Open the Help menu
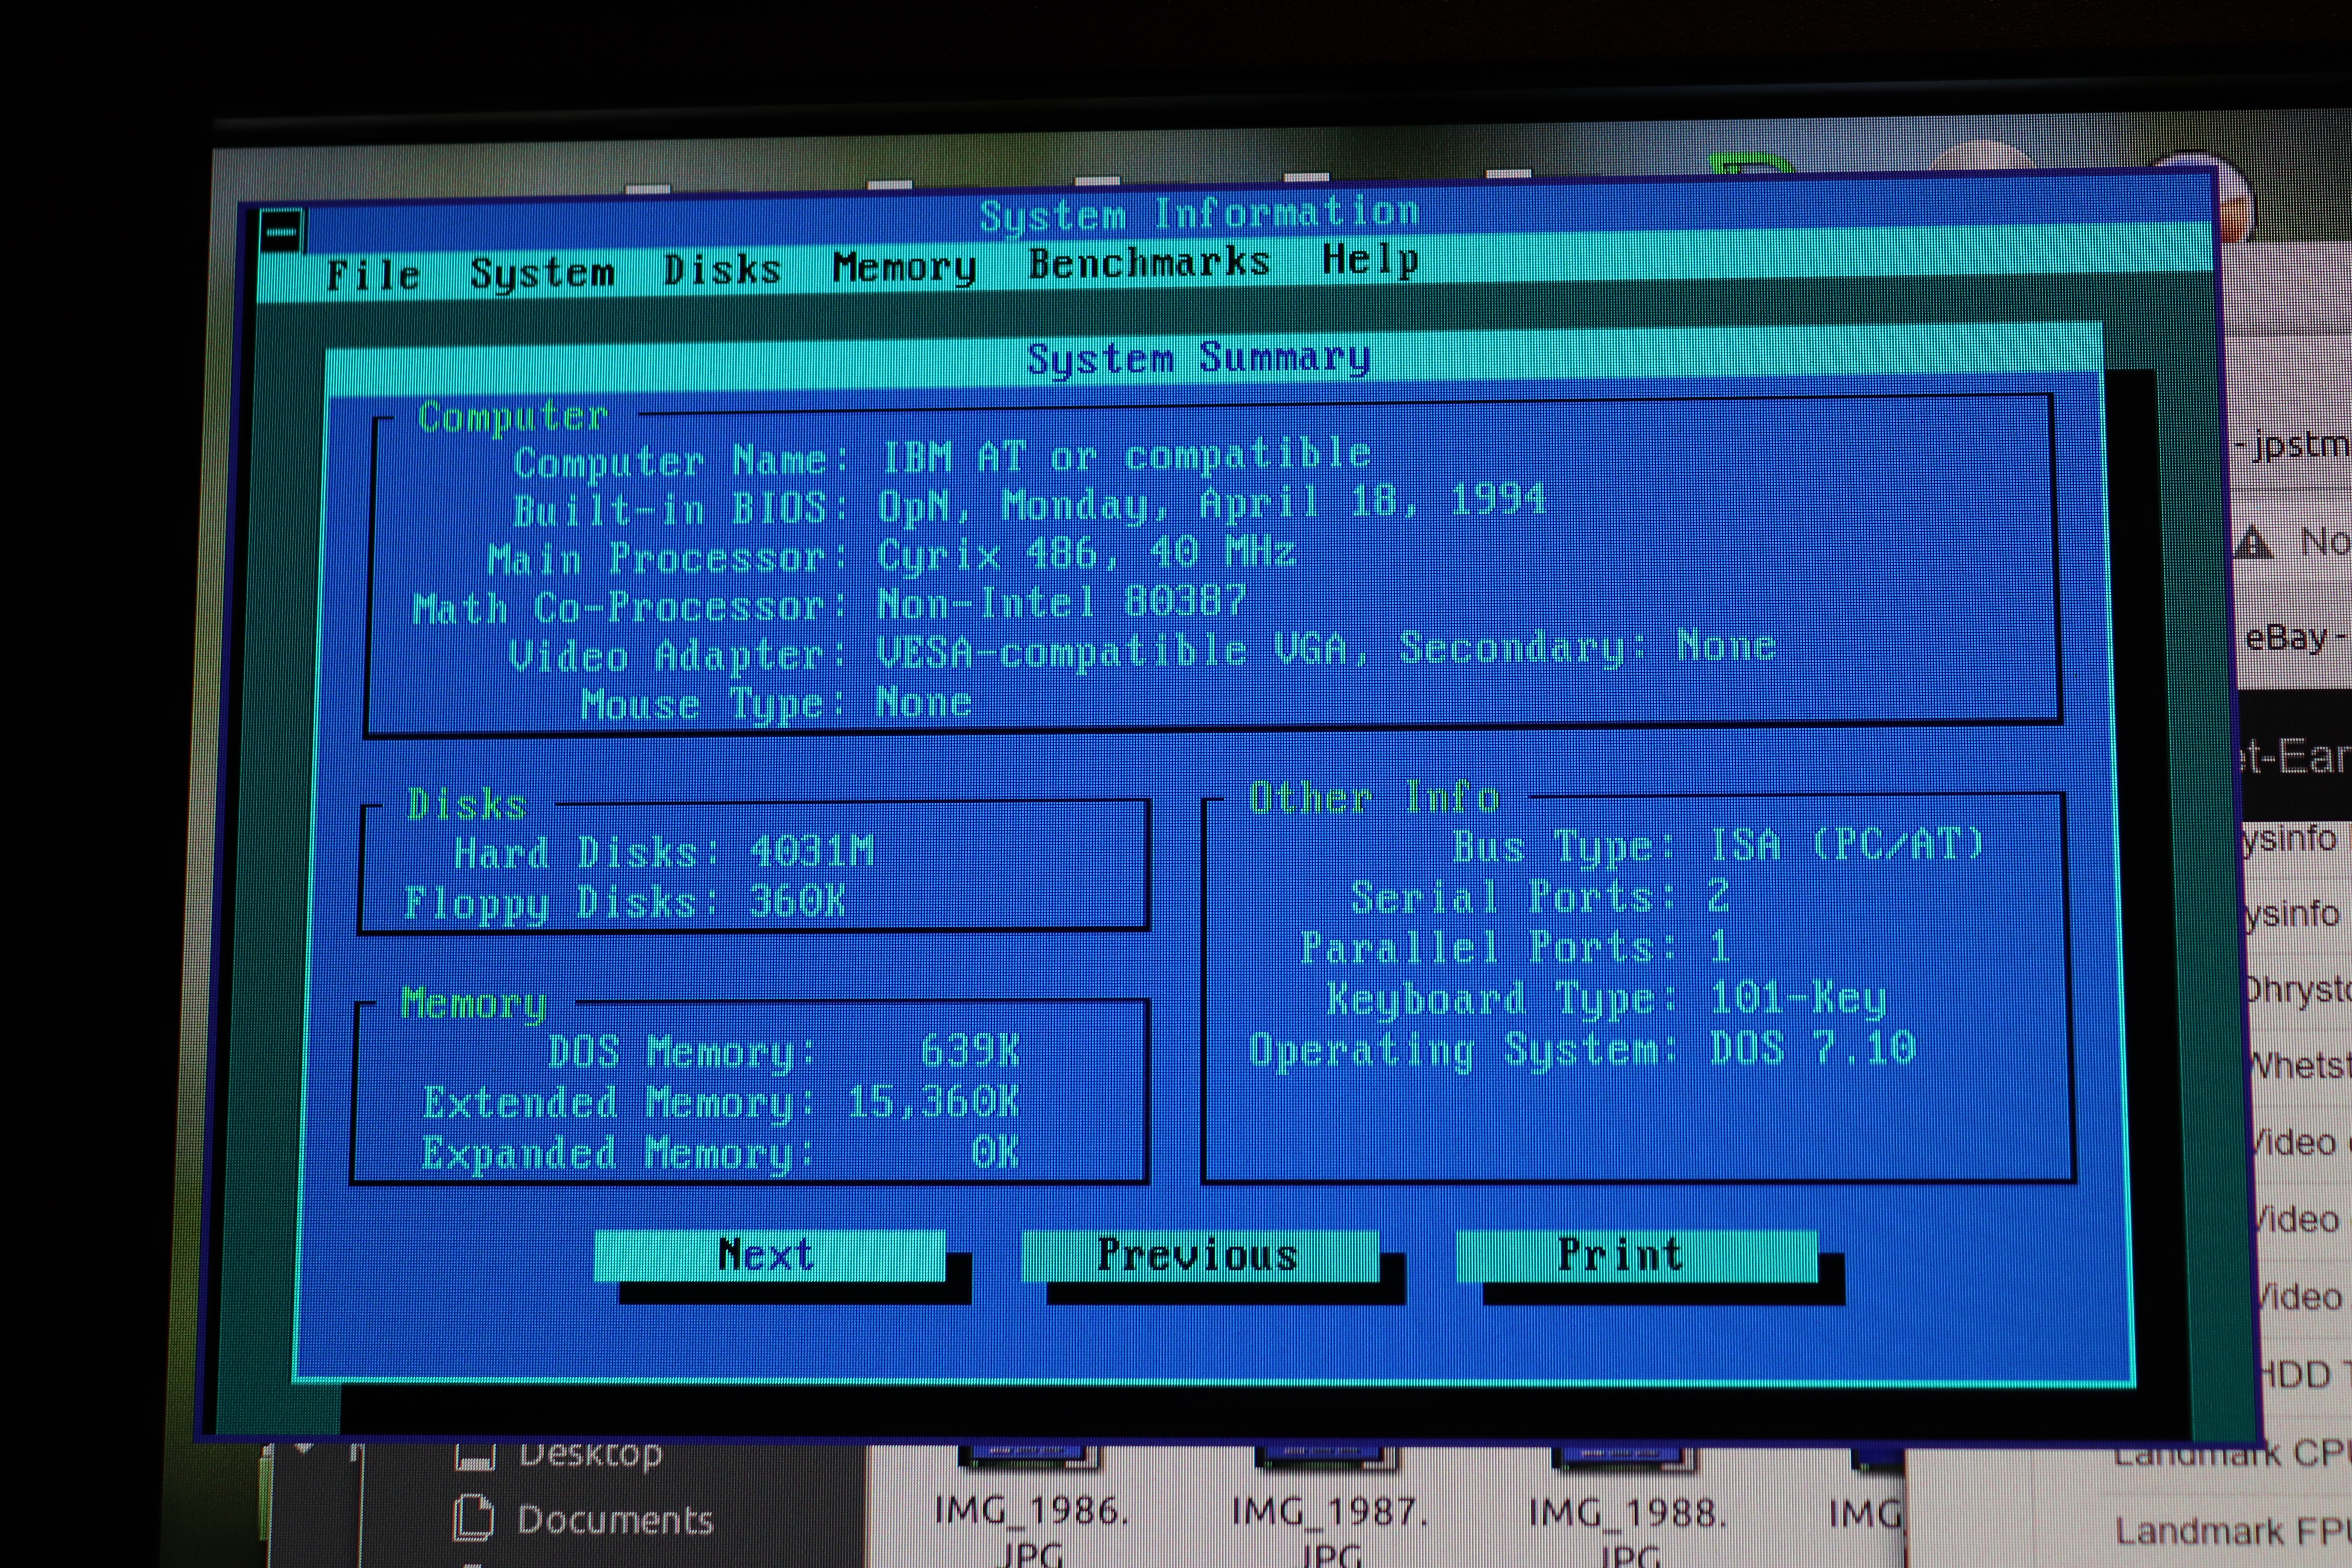 [x=1370, y=259]
